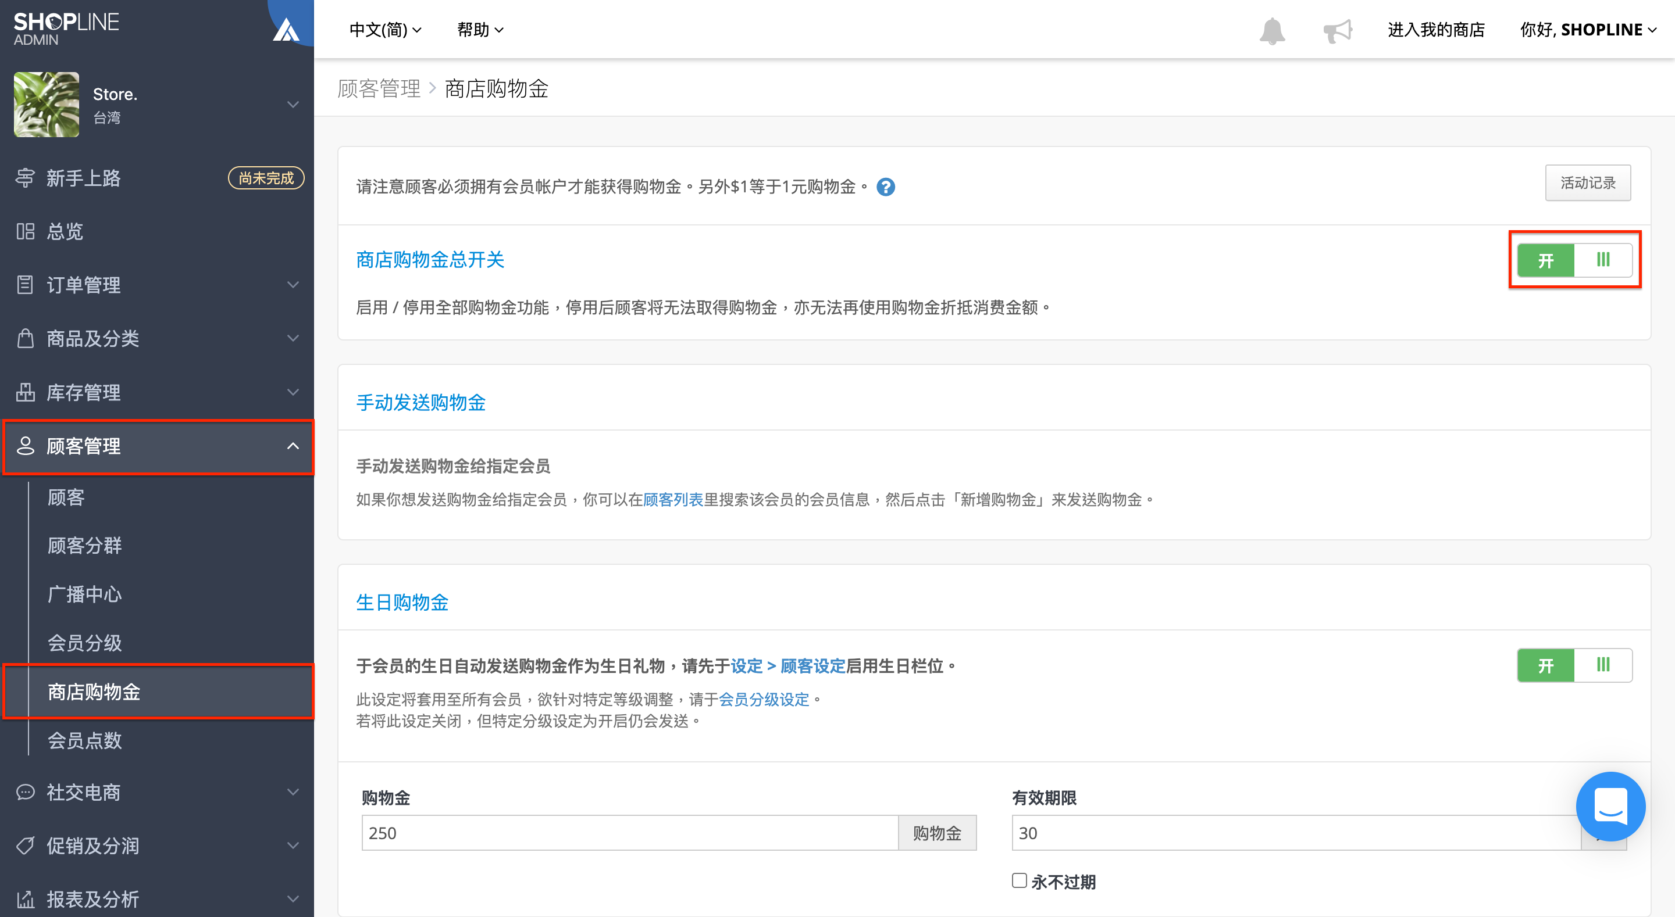This screenshot has height=917, width=1675.
Task: Follow the 顾客列表 link
Action: 672,500
